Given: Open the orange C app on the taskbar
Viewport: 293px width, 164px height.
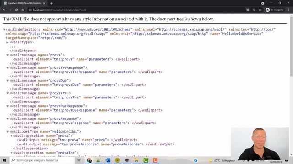Looking at the screenshot, I should click(155, 160).
